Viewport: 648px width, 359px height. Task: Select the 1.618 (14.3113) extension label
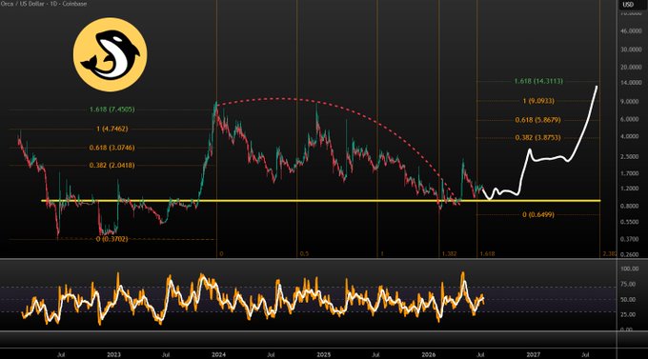click(x=538, y=81)
